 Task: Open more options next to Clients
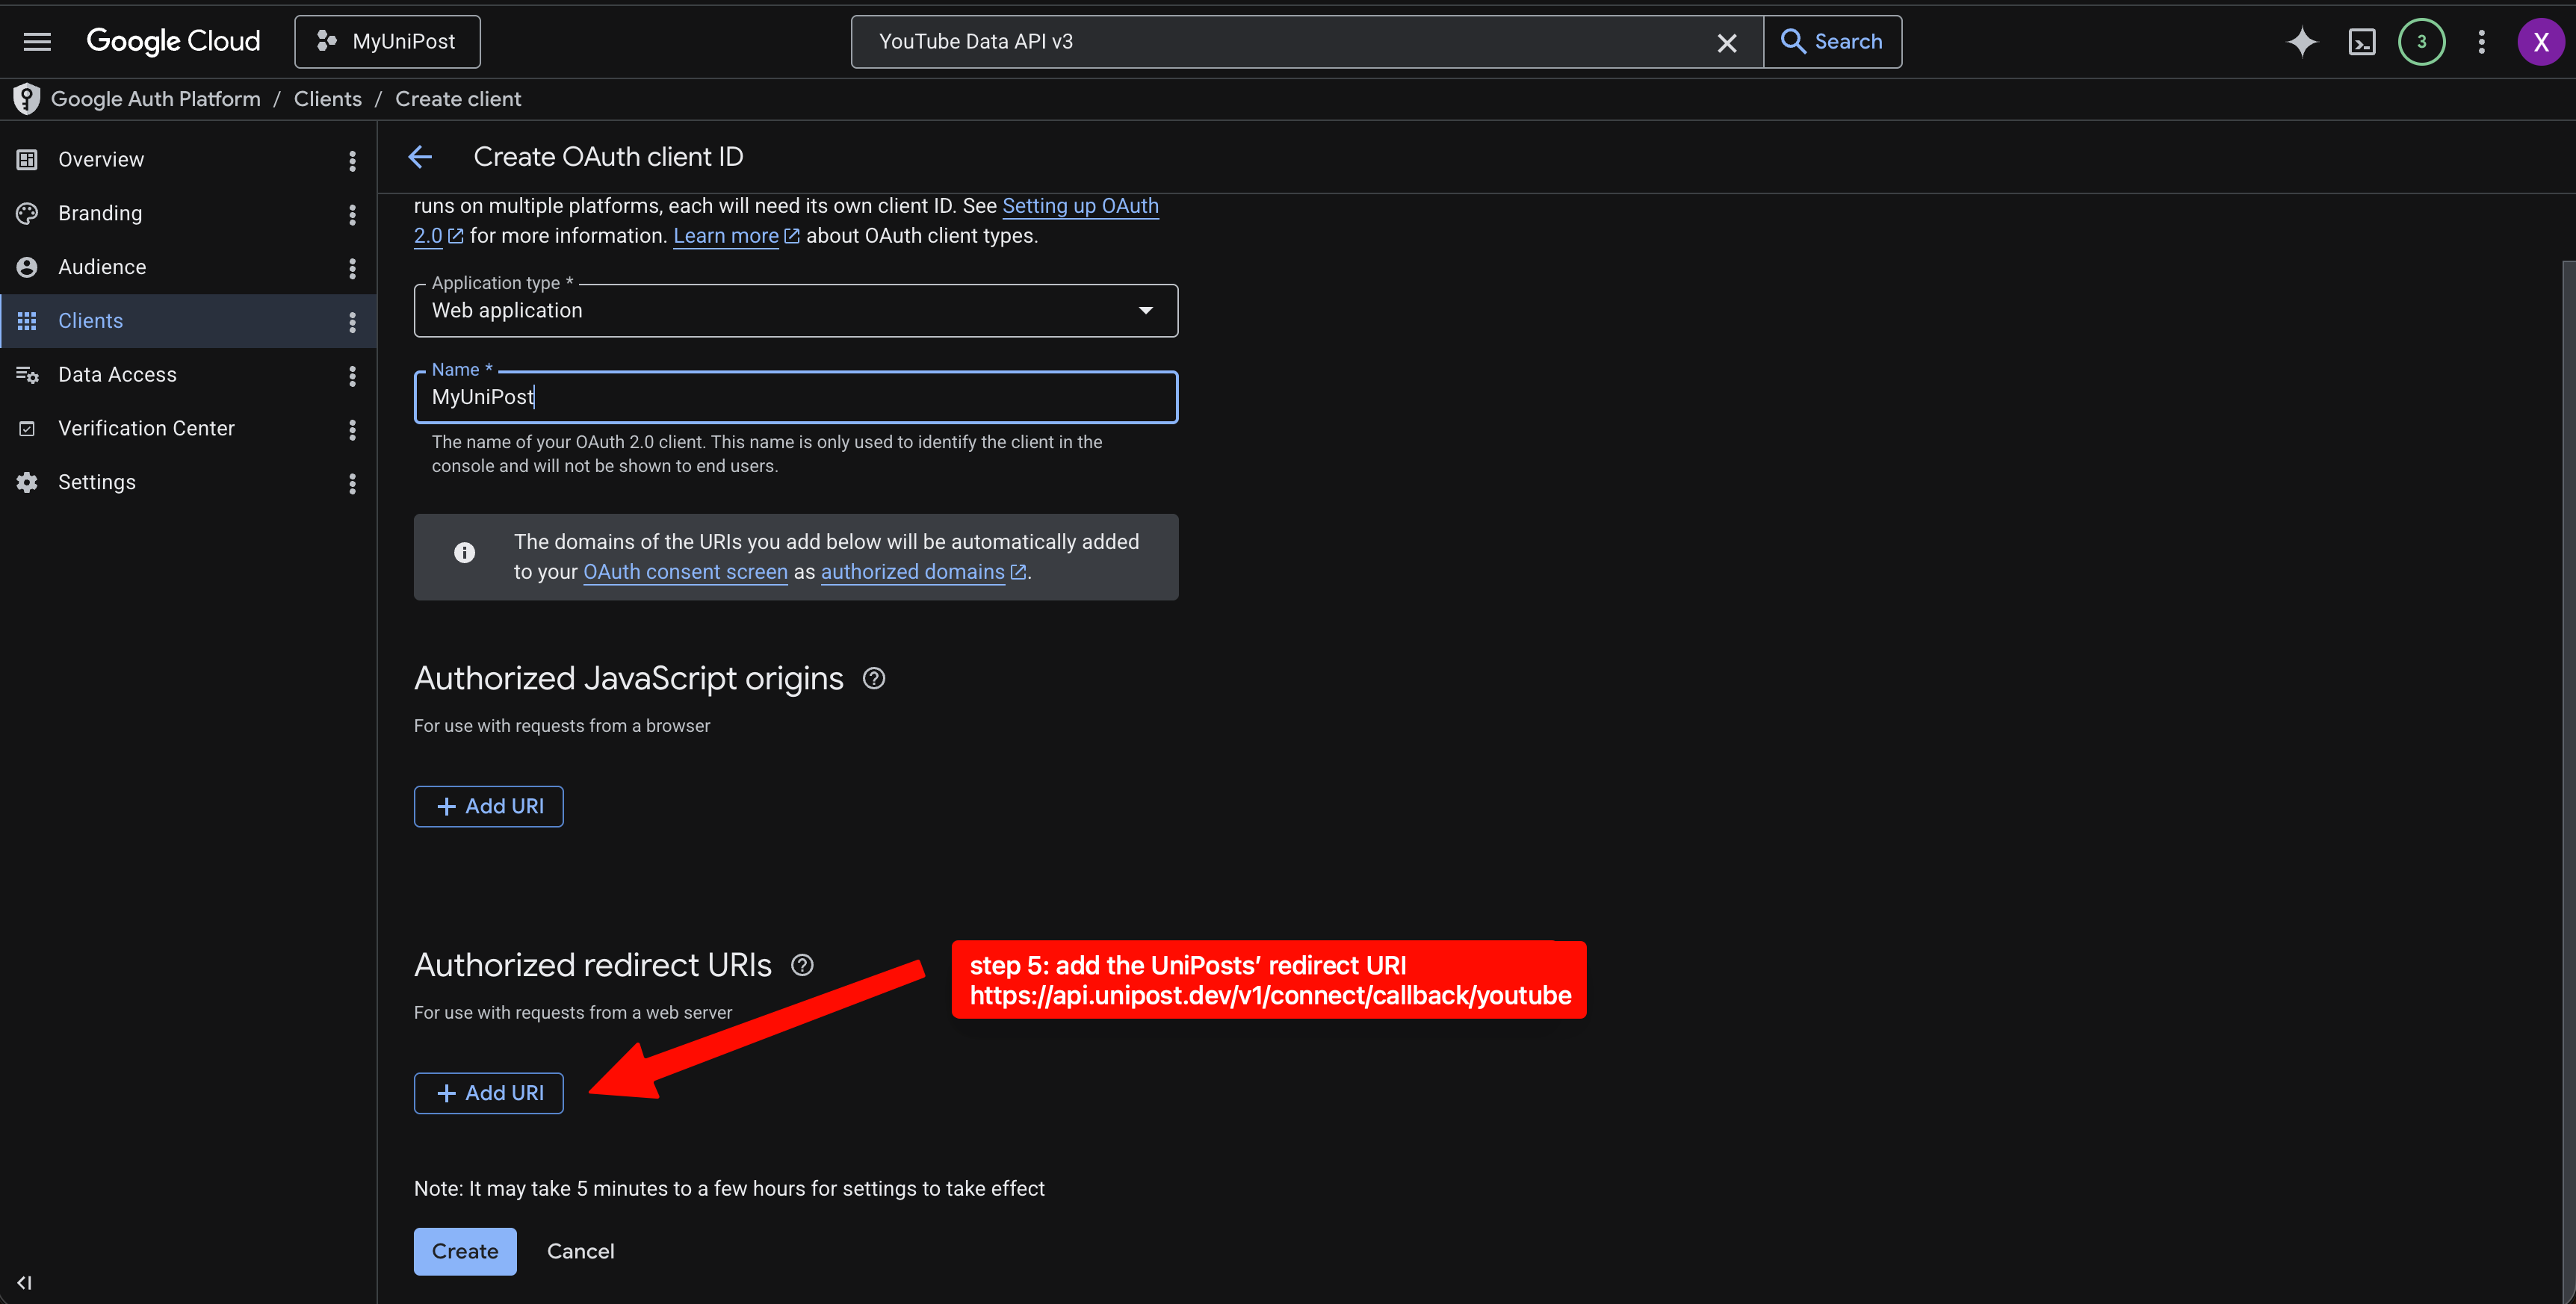(x=352, y=322)
